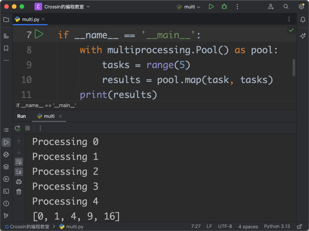Image resolution: width=309 pixels, height=231 pixels.
Task: Click the down stack trace arrow
Action: pyautogui.click(x=19, y=152)
